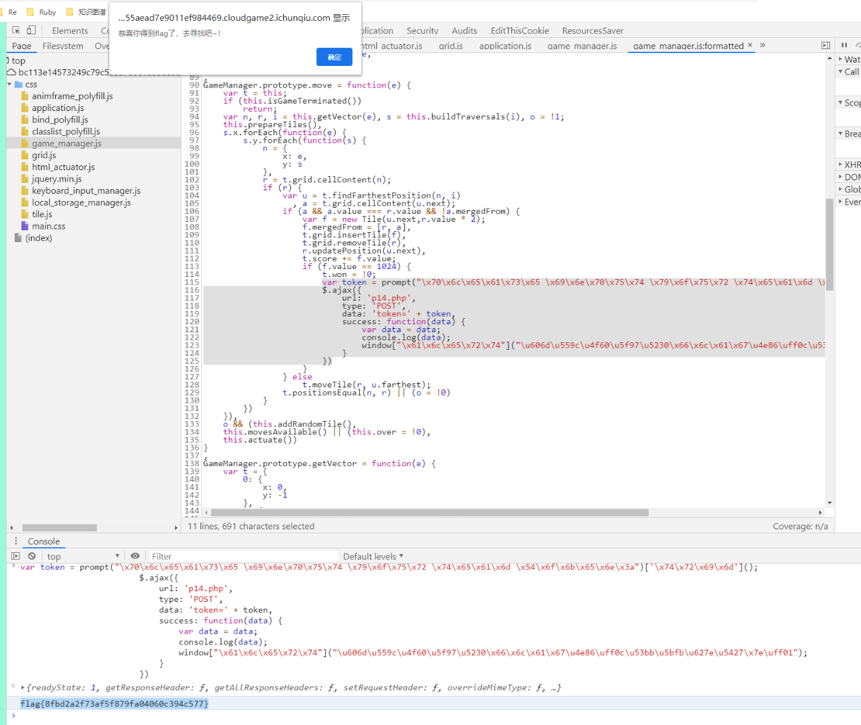Select game_manager.js in the file tree
861x725 pixels.
tap(67, 143)
